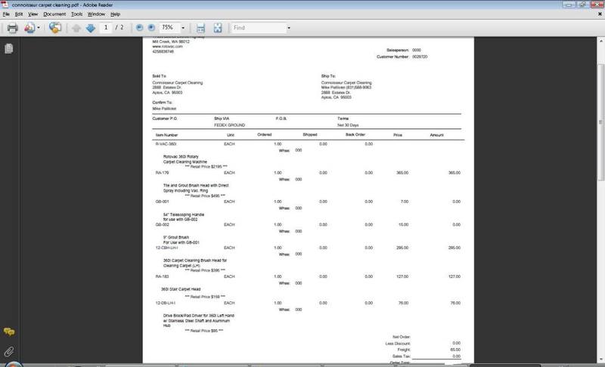Image resolution: width=605 pixels, height=367 pixels.
Task: Open the zoom percentage dropdown arrow
Action: click(183, 28)
